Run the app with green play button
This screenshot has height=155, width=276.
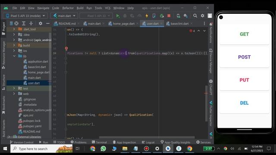tap(118, 16)
